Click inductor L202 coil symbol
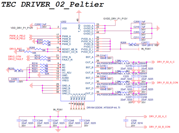The image size is (179, 133). coord(124,62)
